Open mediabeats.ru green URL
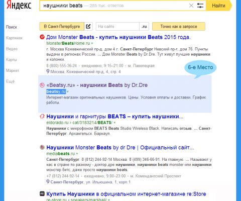The width and height of the screenshot is (241, 201). click(x=61, y=154)
